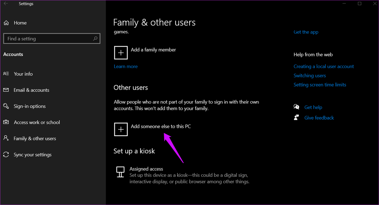Open Setting screen time limits
379x205 pixels.
coord(320,85)
